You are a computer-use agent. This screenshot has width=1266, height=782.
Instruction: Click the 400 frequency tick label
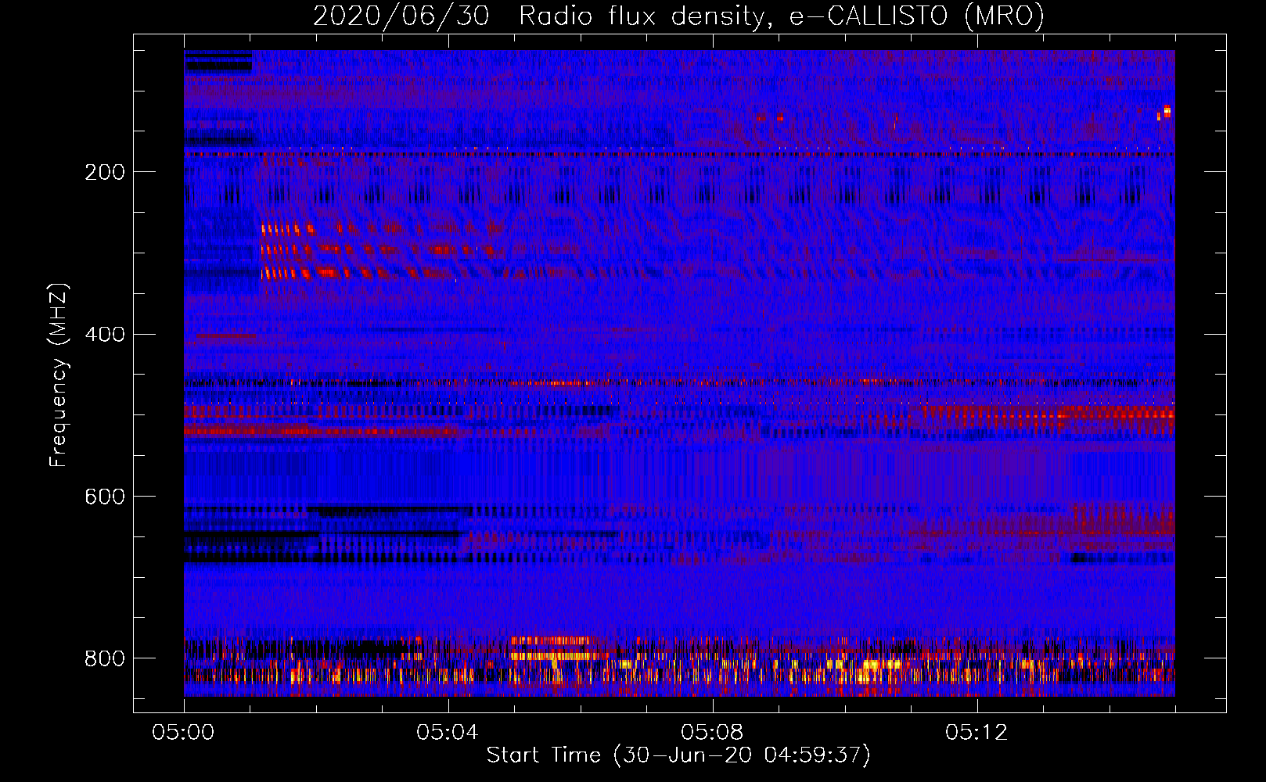(x=105, y=335)
